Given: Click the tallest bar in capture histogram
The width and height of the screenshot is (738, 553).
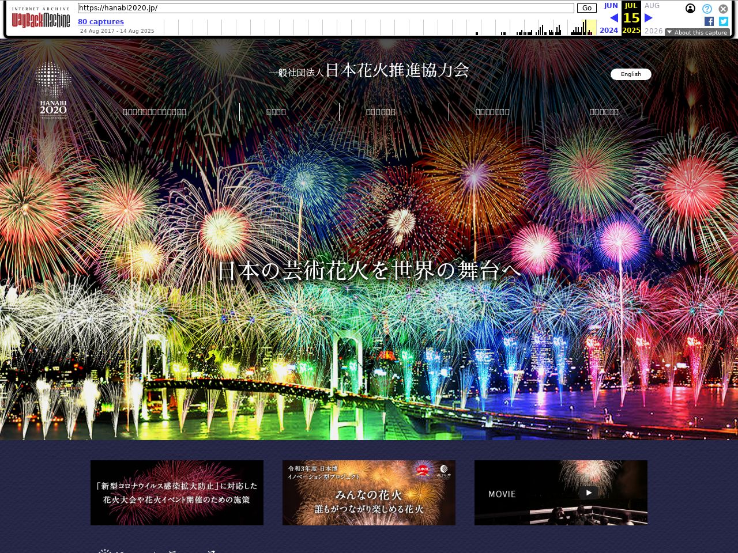Looking at the screenshot, I should pyautogui.click(x=587, y=28).
